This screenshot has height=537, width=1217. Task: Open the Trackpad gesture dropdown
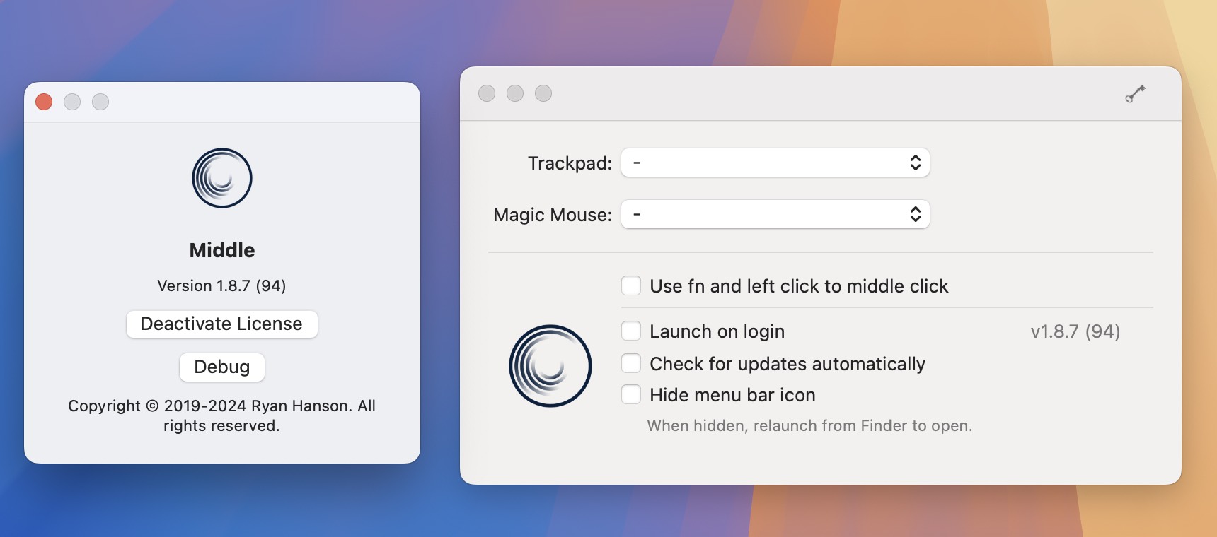pyautogui.click(x=775, y=163)
